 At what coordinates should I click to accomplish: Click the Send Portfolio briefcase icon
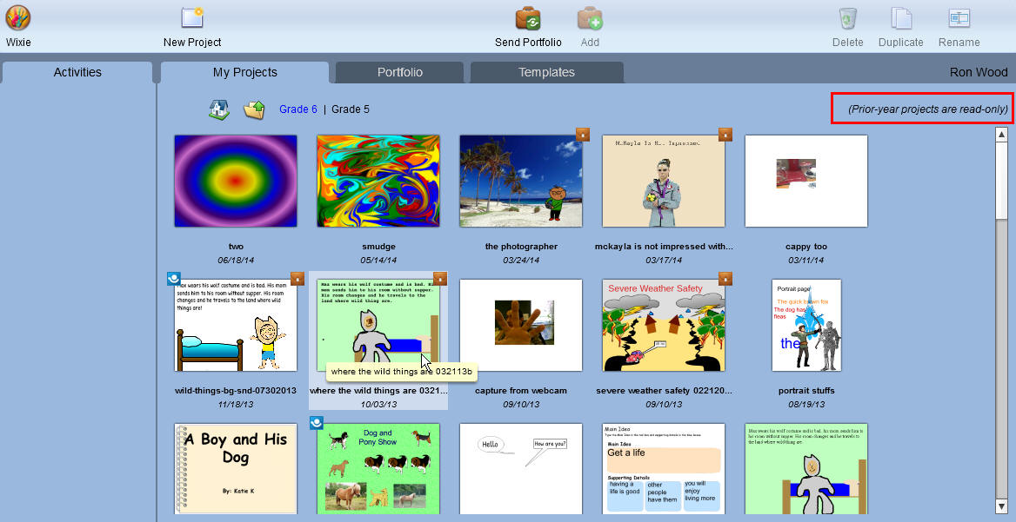[528, 18]
